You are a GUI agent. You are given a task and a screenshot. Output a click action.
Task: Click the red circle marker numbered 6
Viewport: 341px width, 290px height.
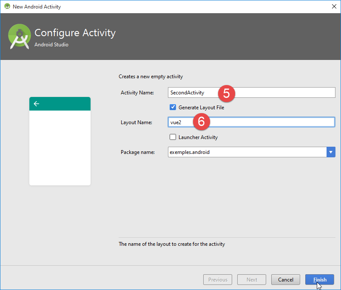click(202, 122)
